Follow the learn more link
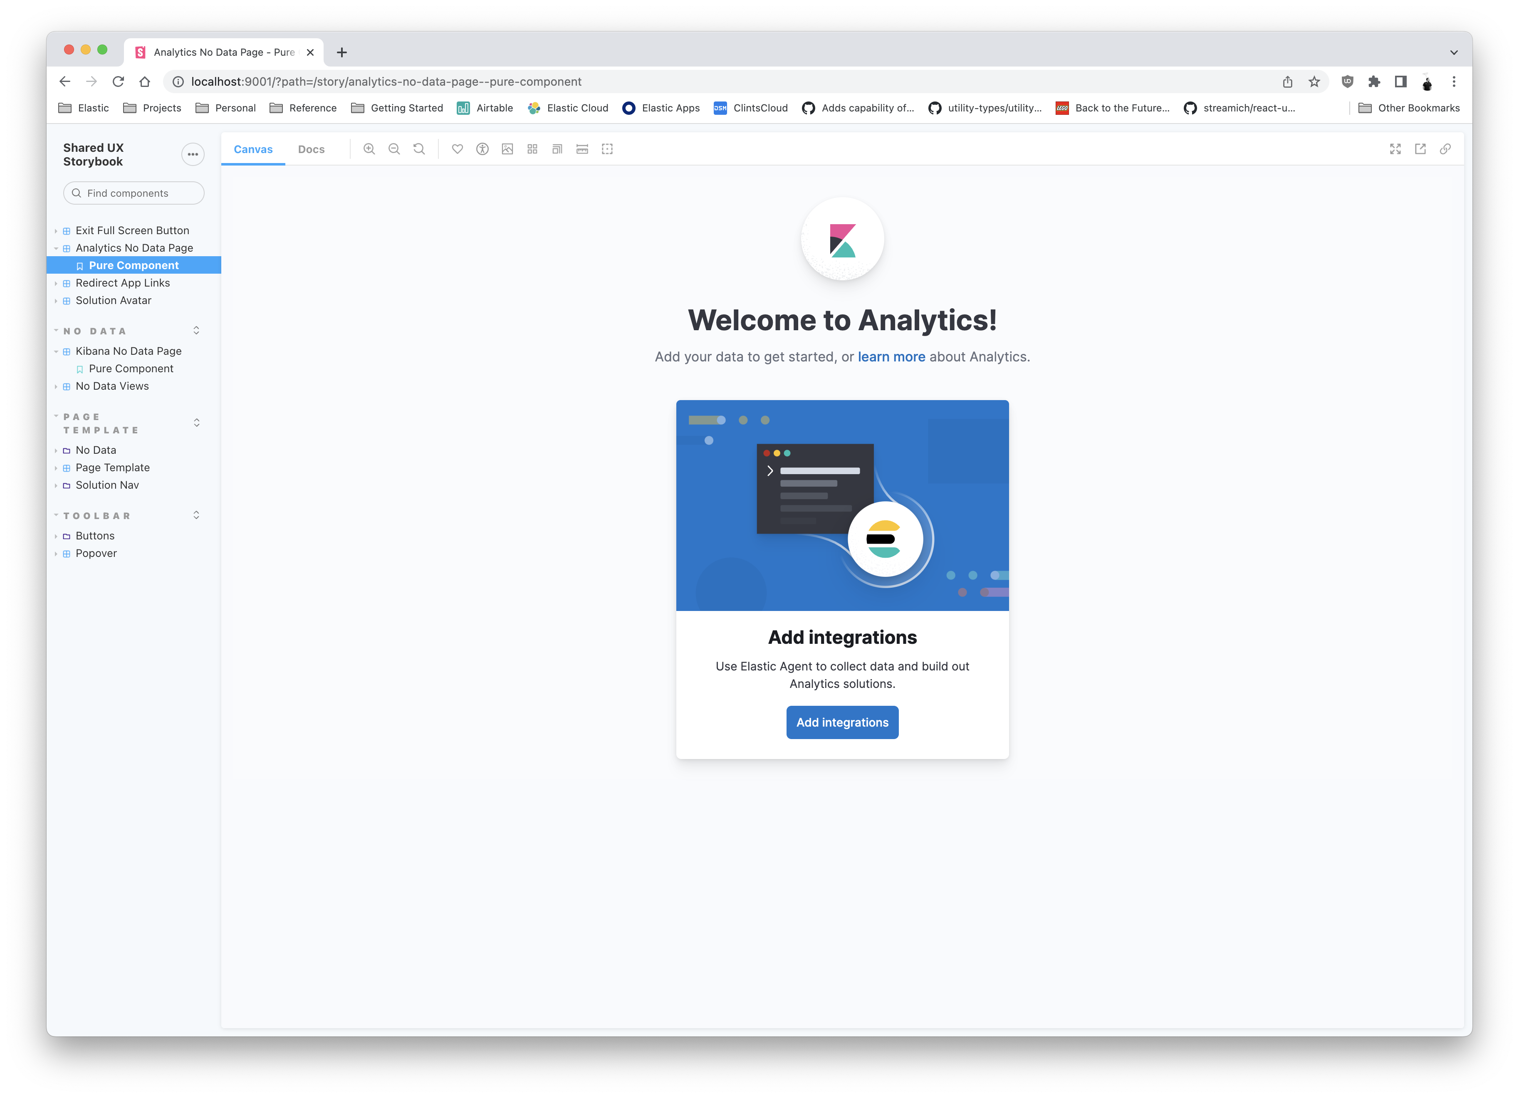 click(x=891, y=357)
